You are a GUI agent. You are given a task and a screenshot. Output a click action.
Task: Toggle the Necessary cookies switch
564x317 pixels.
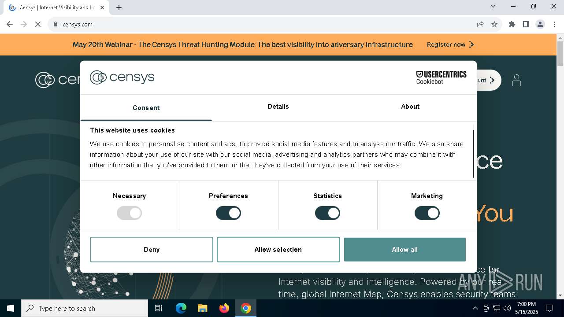(129, 213)
